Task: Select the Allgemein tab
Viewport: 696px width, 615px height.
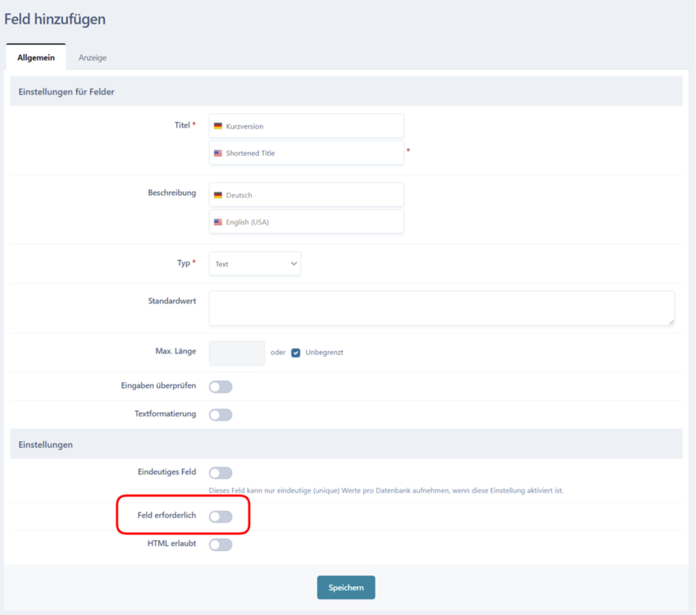Action: 36,58
